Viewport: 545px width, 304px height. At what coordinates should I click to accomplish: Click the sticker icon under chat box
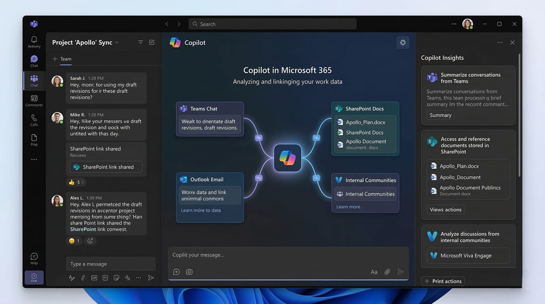pos(117,278)
